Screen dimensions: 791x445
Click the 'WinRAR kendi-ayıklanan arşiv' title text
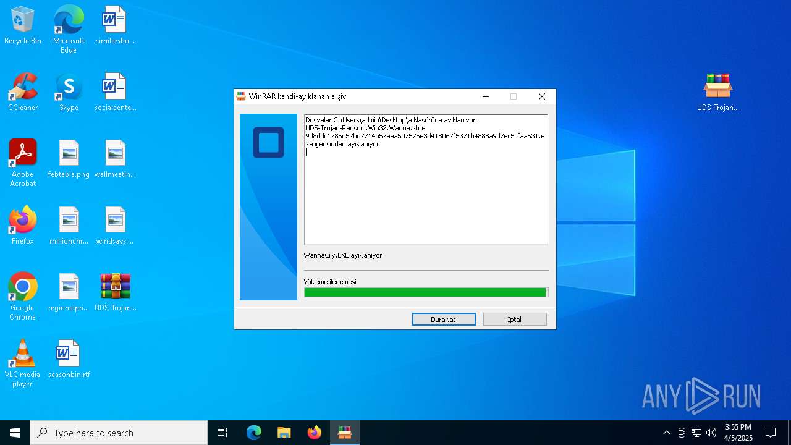[297, 96]
